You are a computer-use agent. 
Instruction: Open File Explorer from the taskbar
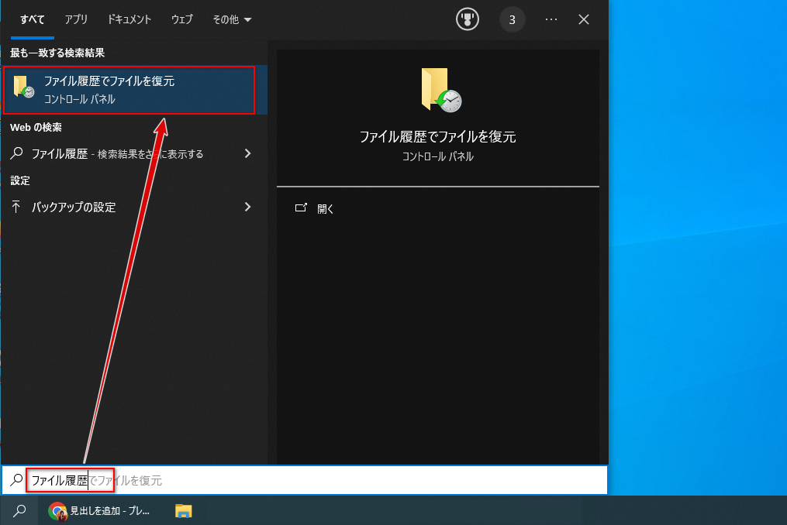(x=183, y=510)
